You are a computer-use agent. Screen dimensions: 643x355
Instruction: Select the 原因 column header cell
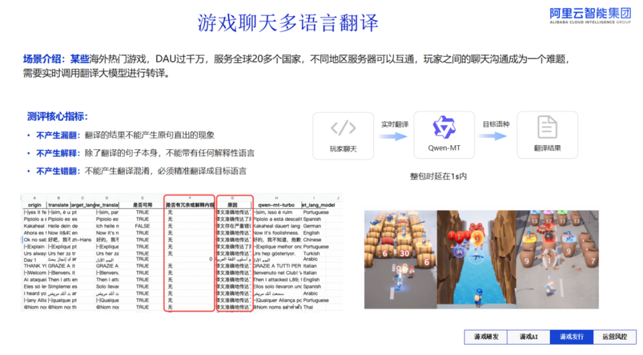point(233,205)
